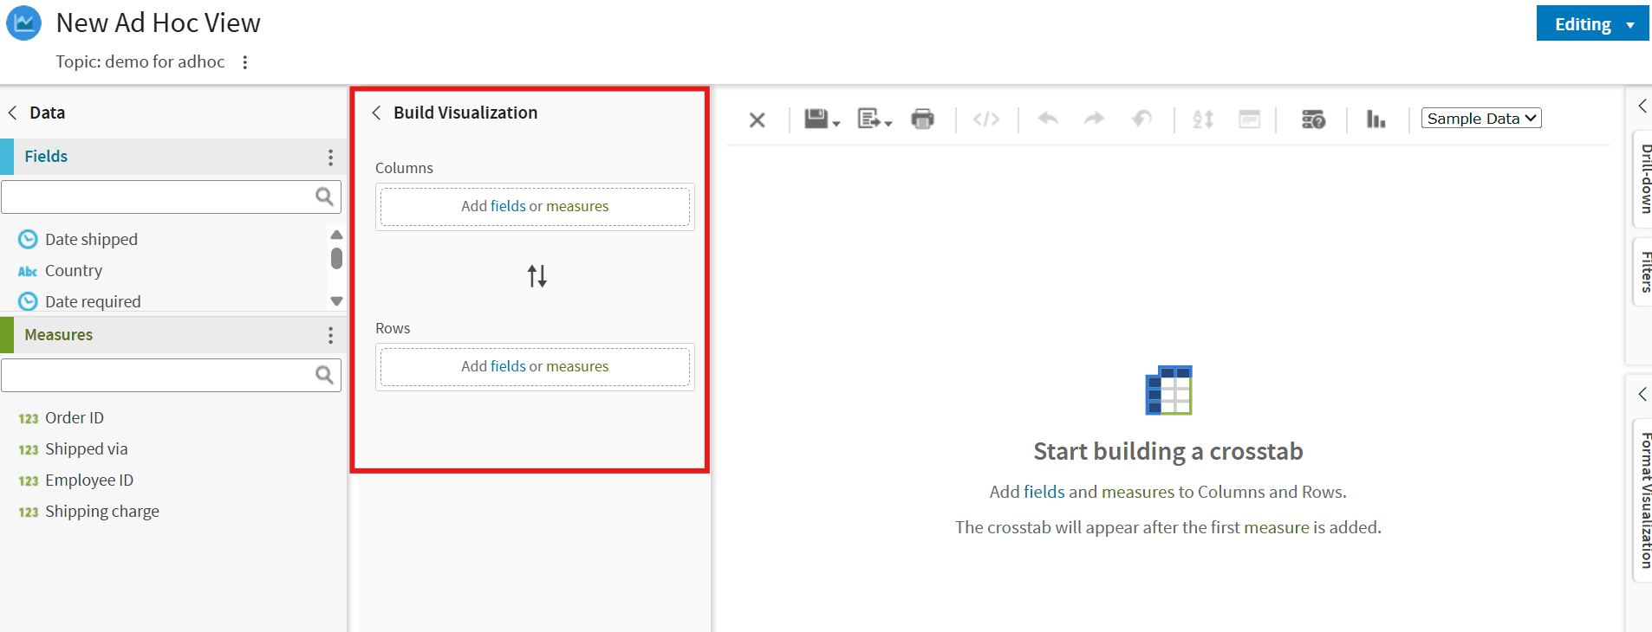Click the input controls icon in toolbar
1652x632 pixels.
1313,119
